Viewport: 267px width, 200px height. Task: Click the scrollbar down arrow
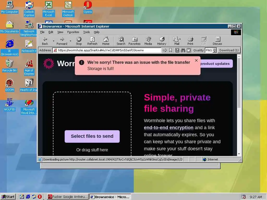point(239,154)
